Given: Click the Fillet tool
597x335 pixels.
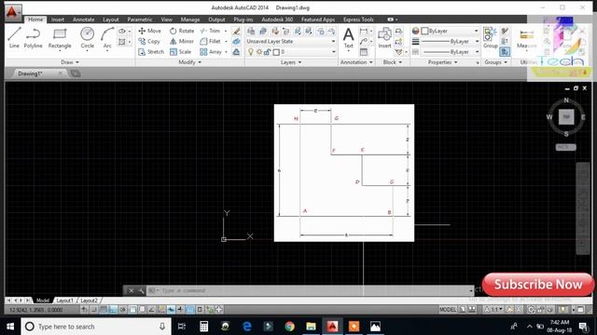Looking at the screenshot, I should pyautogui.click(x=211, y=41).
